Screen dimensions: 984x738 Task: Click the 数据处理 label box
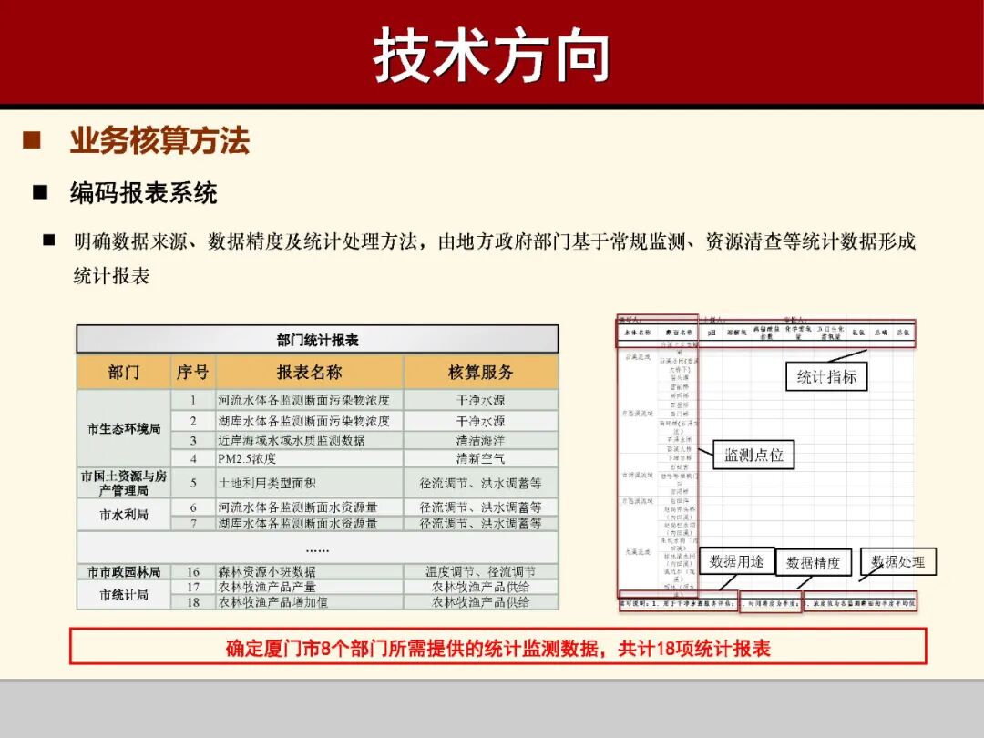tap(897, 562)
